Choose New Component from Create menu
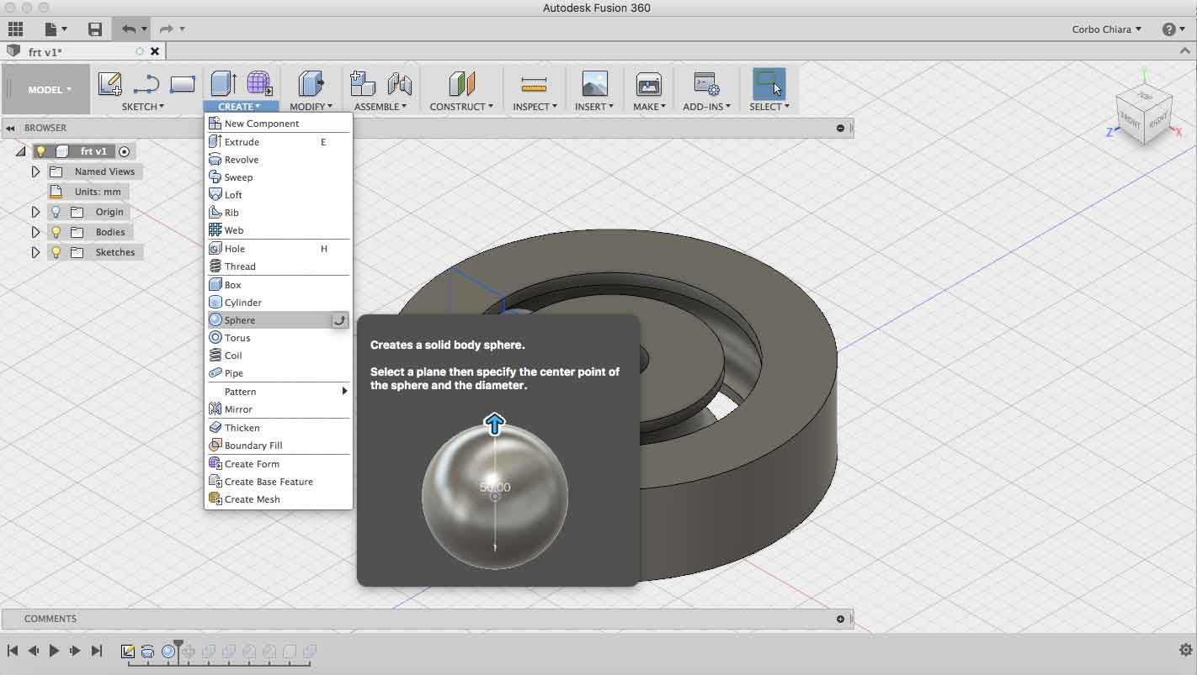 pos(279,124)
